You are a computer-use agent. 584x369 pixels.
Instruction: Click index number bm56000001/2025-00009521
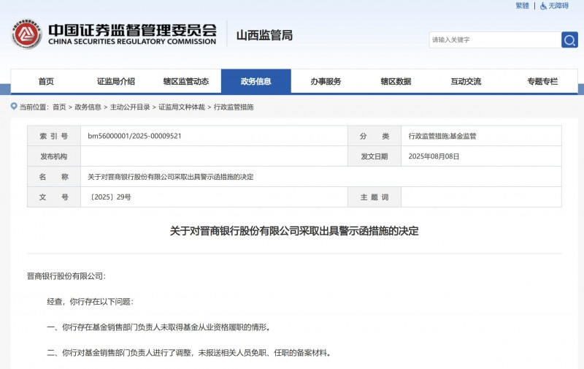tap(134, 136)
